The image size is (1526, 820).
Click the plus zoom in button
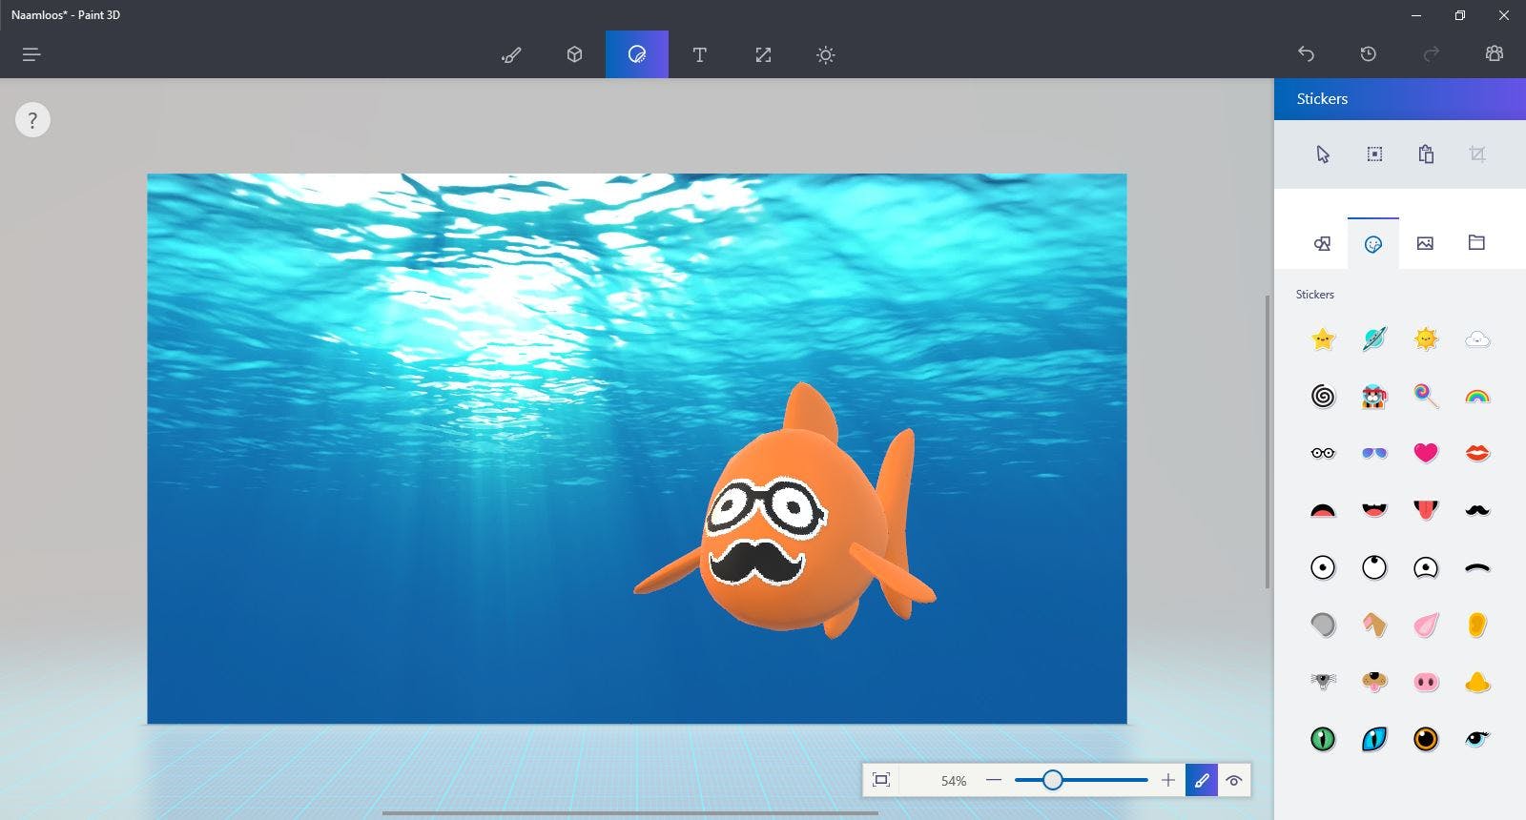pos(1168,780)
